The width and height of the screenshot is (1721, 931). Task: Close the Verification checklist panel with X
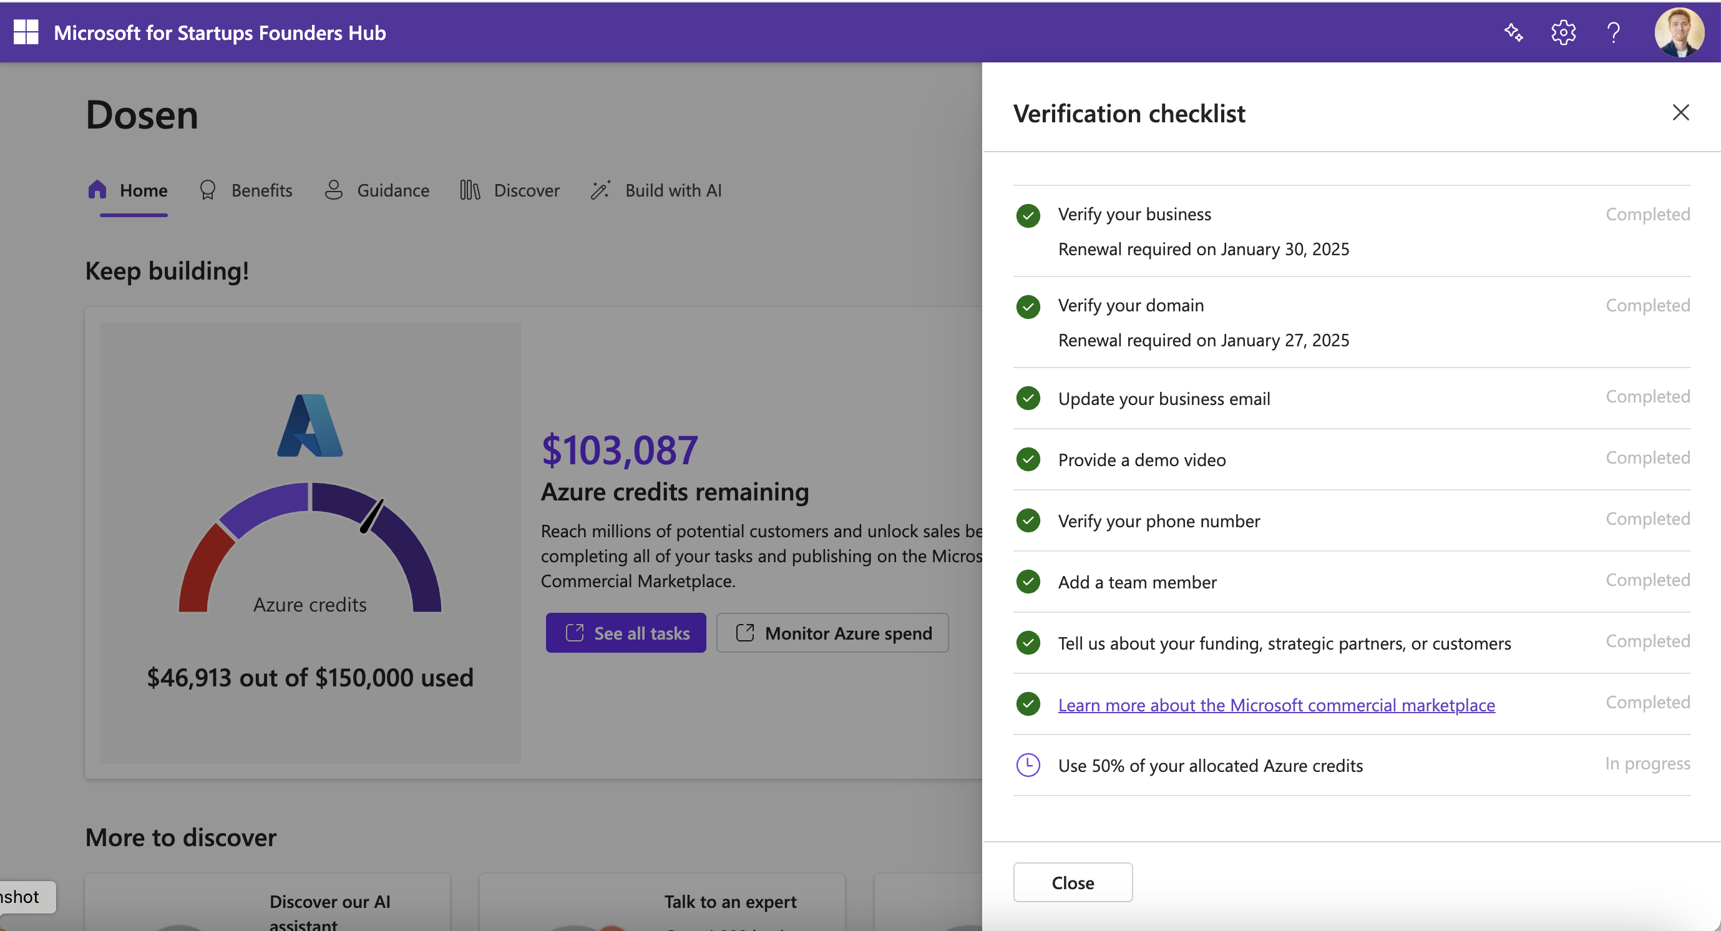[1680, 112]
